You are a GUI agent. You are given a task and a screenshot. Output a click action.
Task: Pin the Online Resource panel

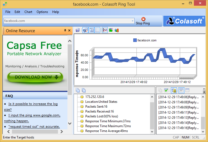tap(65, 31)
